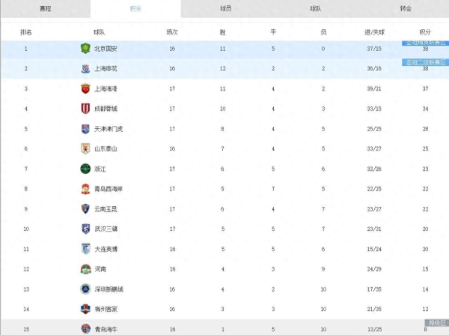Click the green 浙江 club logo
This screenshot has height=335, width=449.
(85, 169)
